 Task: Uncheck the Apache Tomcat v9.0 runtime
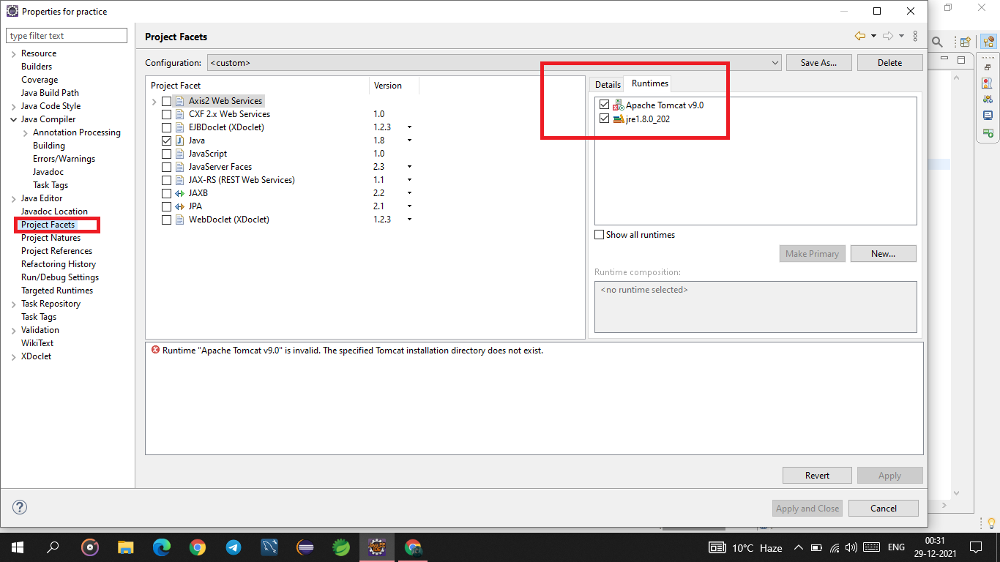[x=604, y=105]
